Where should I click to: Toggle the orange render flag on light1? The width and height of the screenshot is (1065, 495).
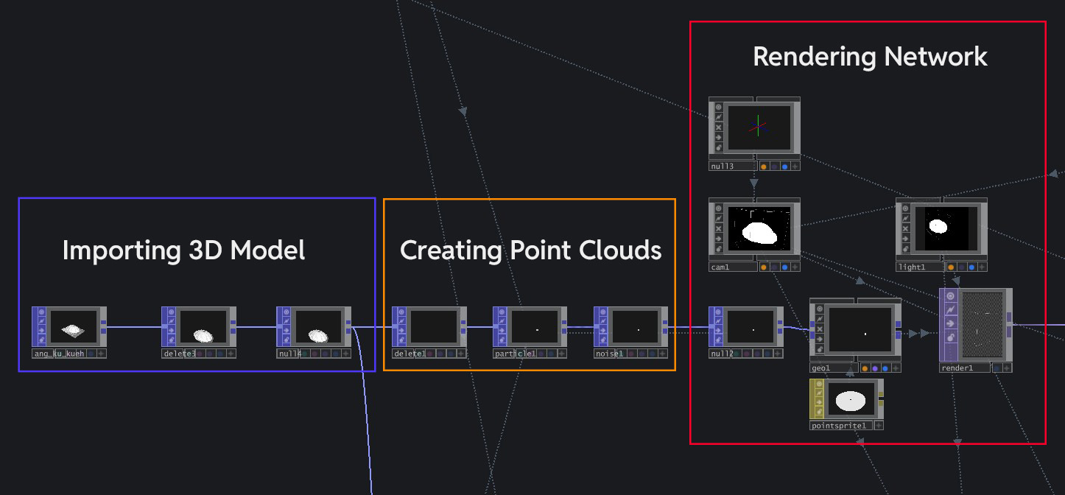pos(951,267)
